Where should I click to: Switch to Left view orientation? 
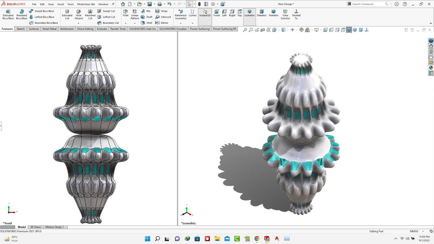pos(224,13)
